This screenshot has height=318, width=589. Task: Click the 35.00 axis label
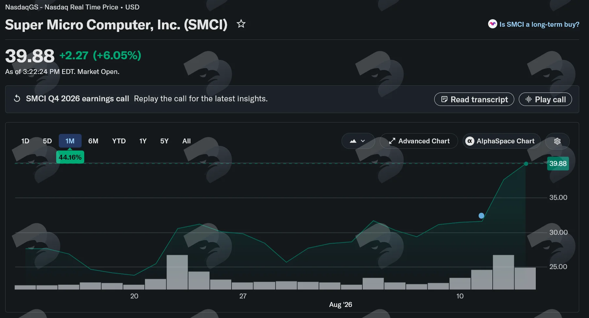(558, 197)
